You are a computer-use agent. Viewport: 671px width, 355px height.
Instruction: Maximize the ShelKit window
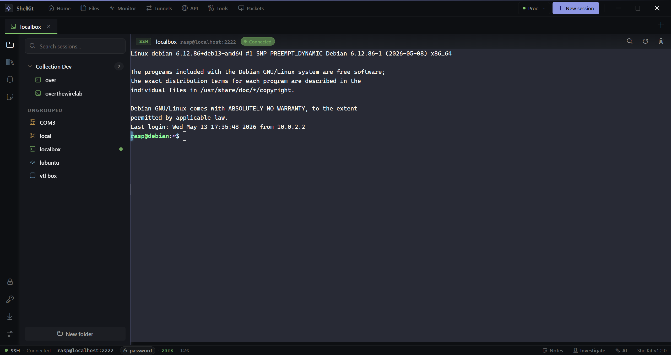click(x=638, y=8)
